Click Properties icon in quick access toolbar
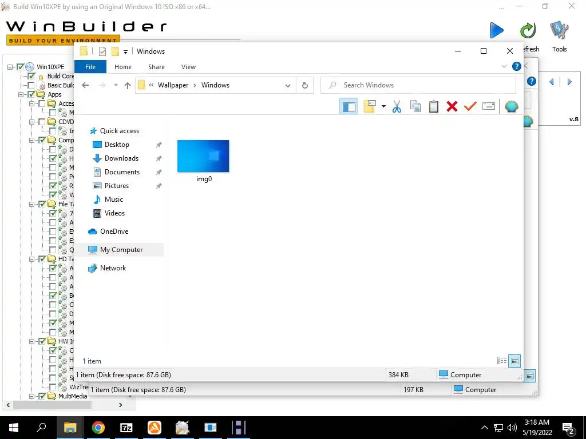 coord(102,51)
